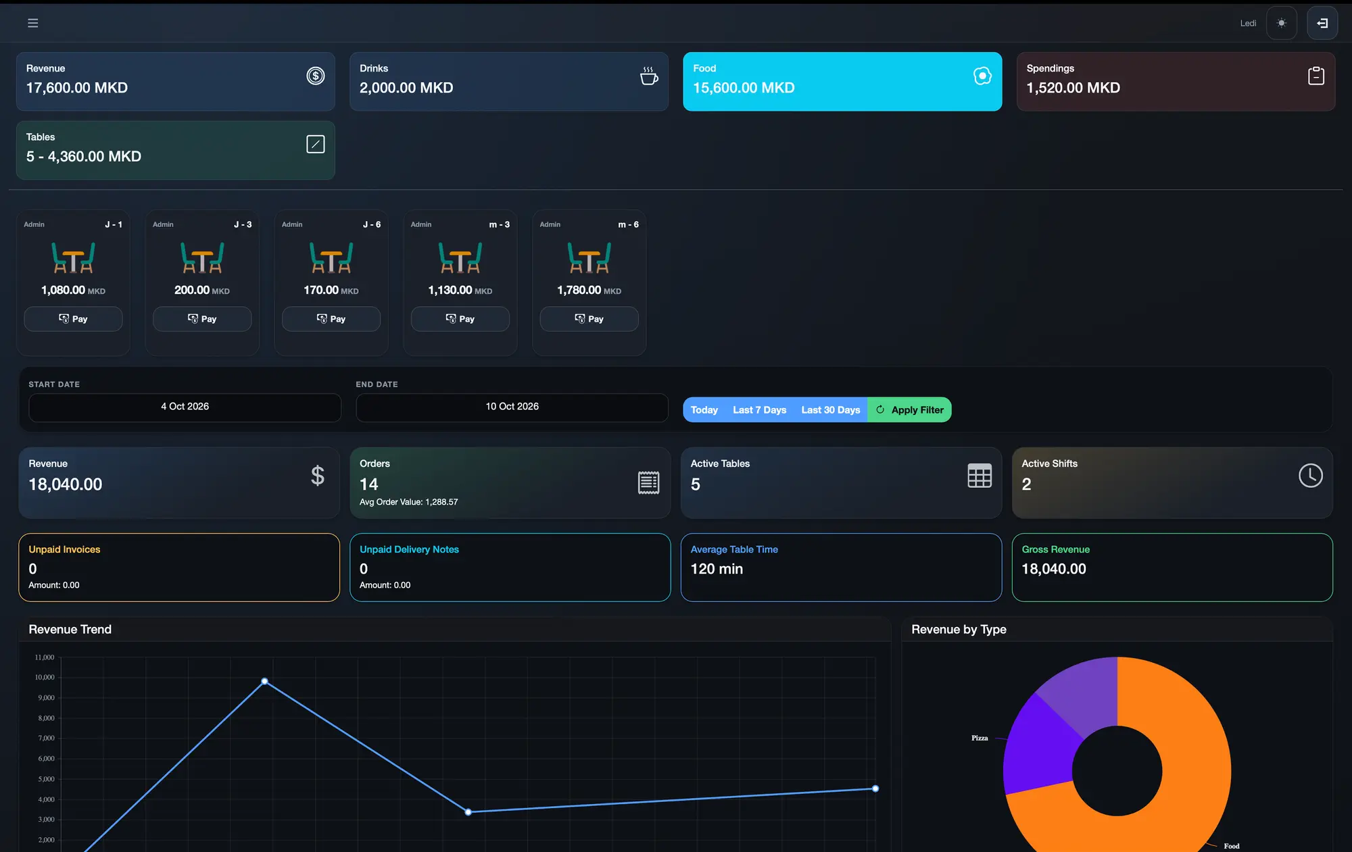Click the Revenue dollar coin icon

315,76
